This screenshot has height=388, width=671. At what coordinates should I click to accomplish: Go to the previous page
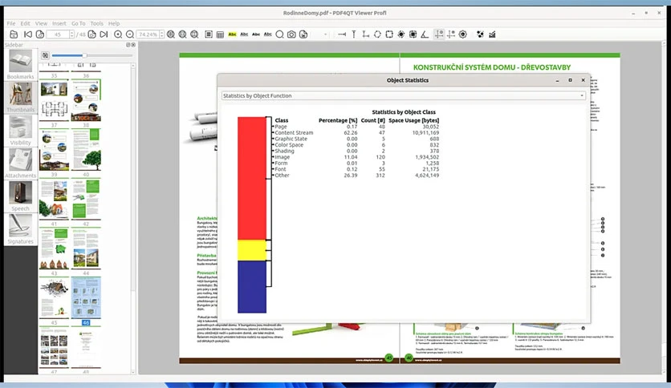(40, 34)
